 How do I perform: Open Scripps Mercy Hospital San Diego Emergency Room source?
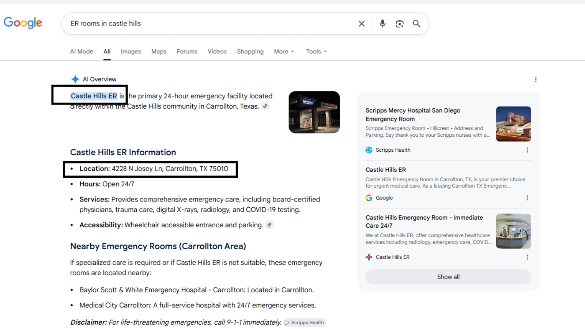413,114
